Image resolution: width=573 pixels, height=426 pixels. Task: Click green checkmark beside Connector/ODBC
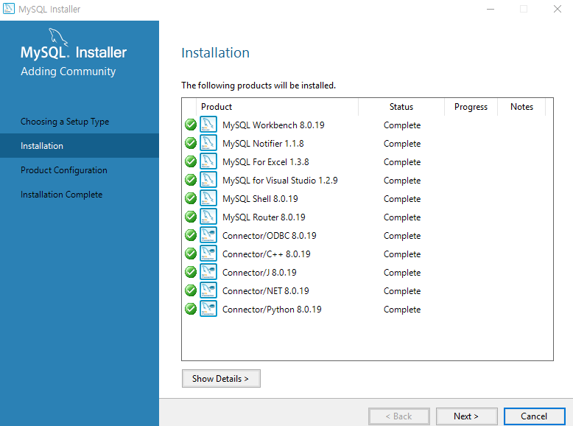[x=191, y=235]
